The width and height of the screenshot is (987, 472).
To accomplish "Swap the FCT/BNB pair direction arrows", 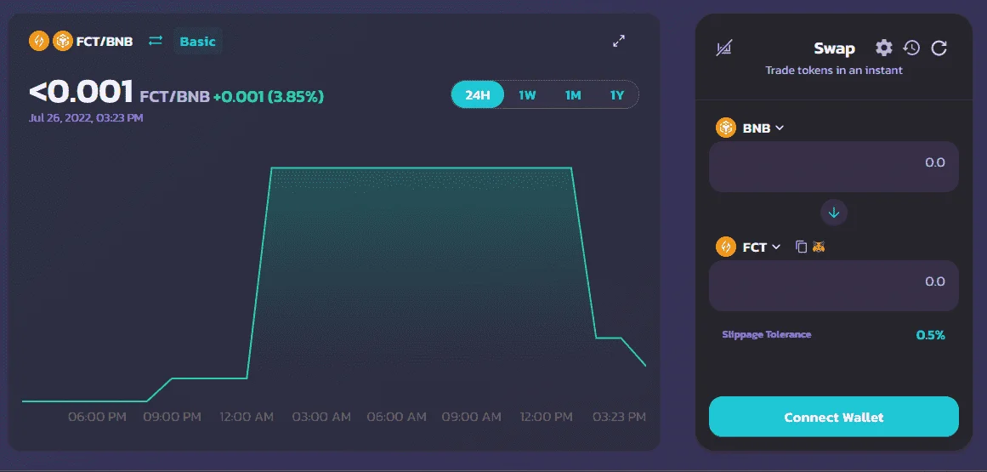I will [156, 41].
